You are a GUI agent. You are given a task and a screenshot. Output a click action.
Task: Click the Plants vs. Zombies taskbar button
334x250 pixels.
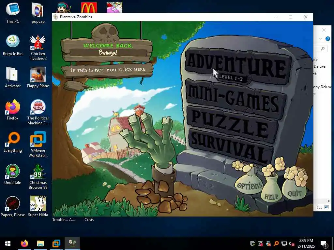coord(72,243)
